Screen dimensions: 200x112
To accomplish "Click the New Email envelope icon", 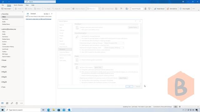I will (2, 9).
